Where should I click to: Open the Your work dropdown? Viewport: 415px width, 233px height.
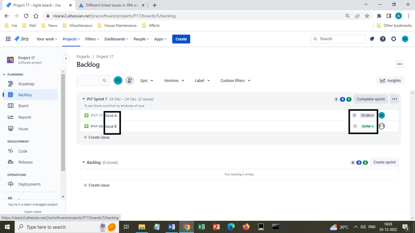tap(47, 39)
